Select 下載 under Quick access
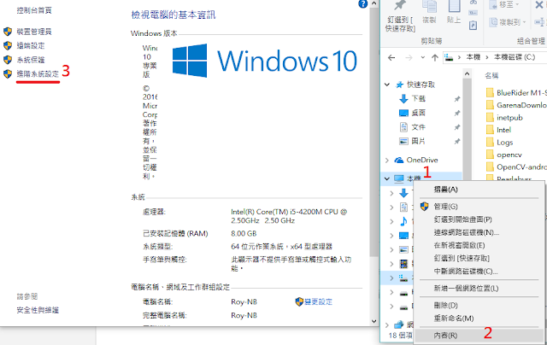 tap(412, 98)
